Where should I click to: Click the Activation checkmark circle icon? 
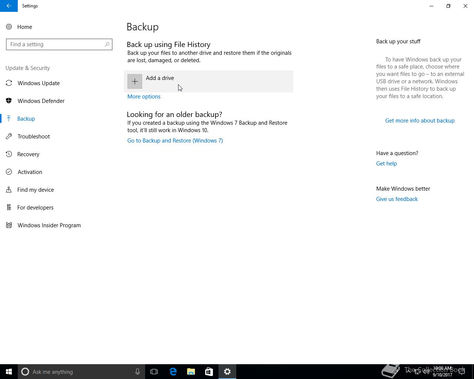[x=9, y=172]
